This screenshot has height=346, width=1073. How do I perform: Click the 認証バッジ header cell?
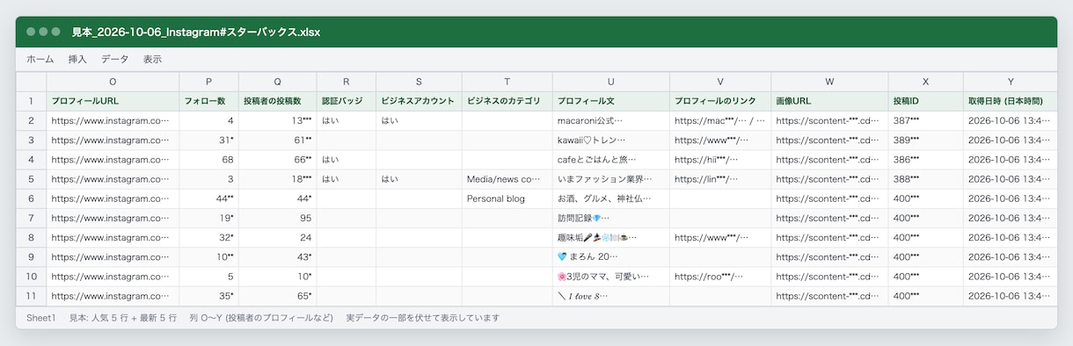[x=347, y=101]
